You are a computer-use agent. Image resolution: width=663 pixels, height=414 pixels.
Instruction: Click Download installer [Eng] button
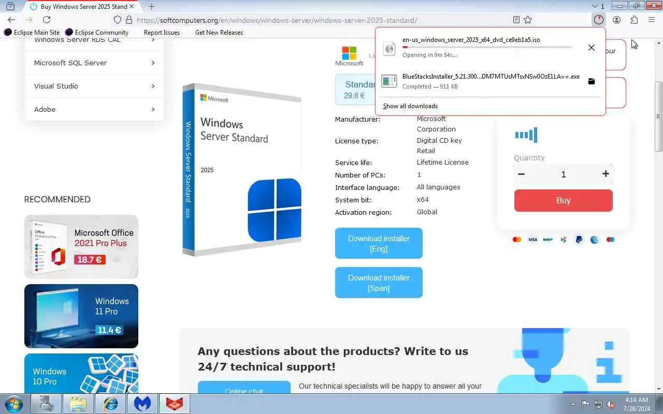[379, 243]
